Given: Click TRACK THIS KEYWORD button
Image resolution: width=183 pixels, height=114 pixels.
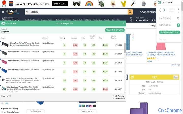Looking at the screenshot, I should click(x=115, y=30).
